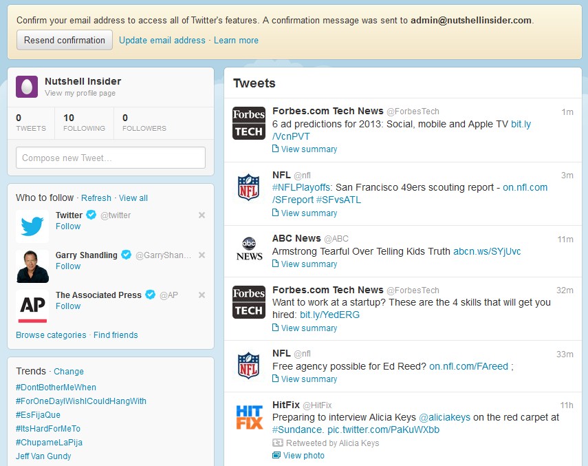588x466 pixels.
Task: Click Garry Shandling's profile photo
Action: coord(32,266)
